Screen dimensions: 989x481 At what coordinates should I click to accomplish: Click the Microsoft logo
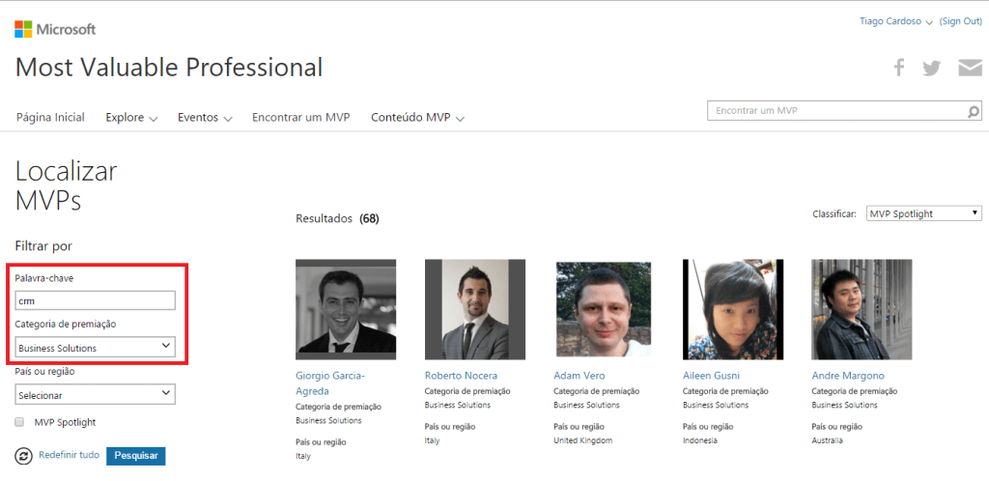55,29
